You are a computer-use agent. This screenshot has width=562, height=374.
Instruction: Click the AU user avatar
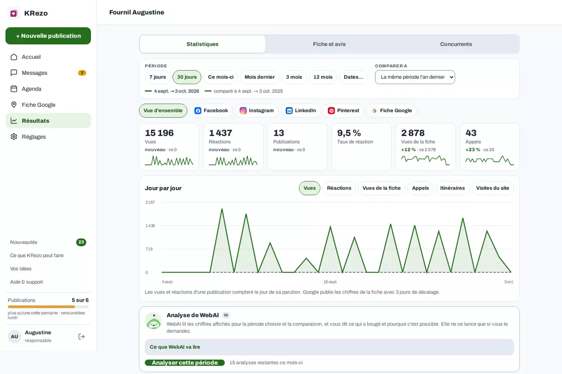click(x=15, y=337)
